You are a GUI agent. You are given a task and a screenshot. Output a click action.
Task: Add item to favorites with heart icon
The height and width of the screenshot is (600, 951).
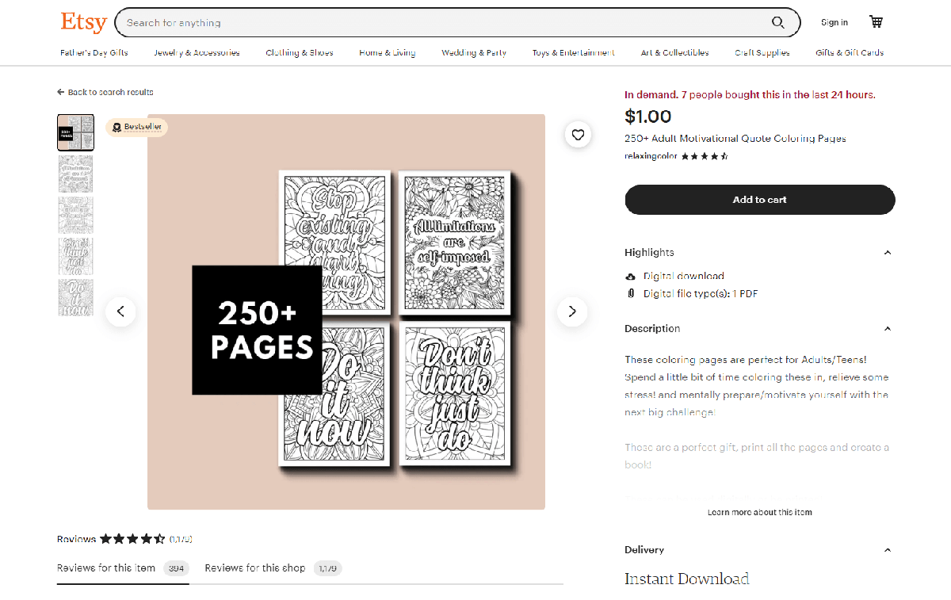click(578, 135)
